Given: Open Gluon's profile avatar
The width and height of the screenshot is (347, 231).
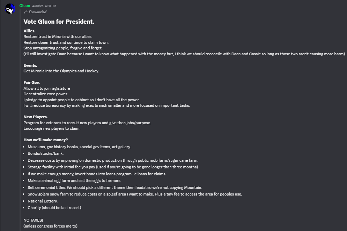Looking at the screenshot, I should pos(10,9).
